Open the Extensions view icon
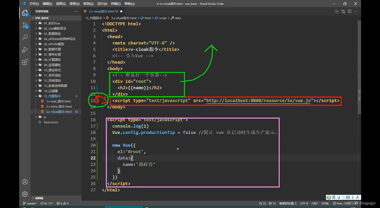Image resolution: width=380 pixels, height=208 pixels. coord(25,62)
